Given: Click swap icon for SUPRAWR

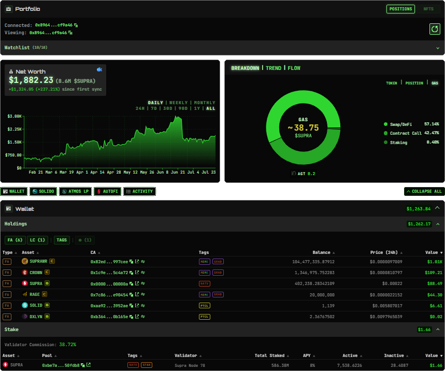Looking at the screenshot, I should click(143, 262).
